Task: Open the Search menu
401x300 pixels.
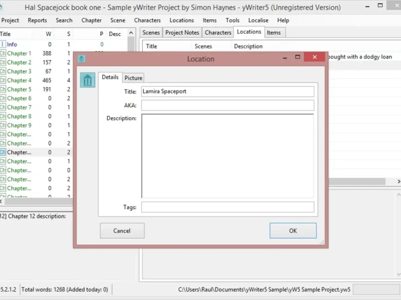Action: [64, 20]
